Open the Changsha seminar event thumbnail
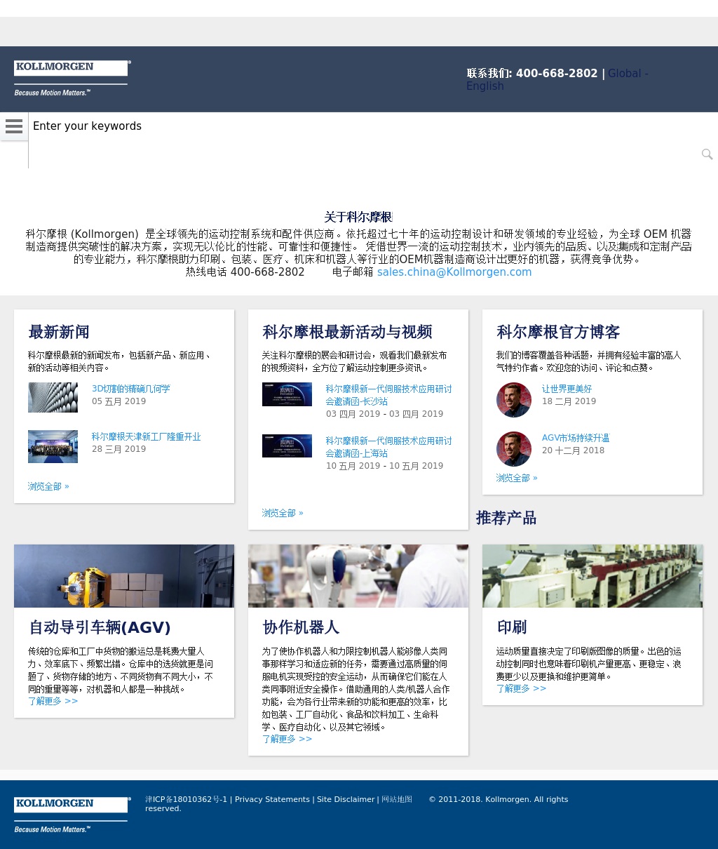The image size is (718, 849). point(287,394)
